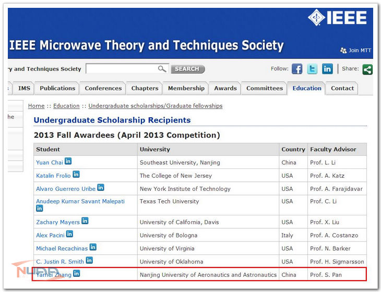Image resolution: width=381 pixels, height=292 pixels.
Task: Open Michael Recachinas student link
Action: click(62, 249)
